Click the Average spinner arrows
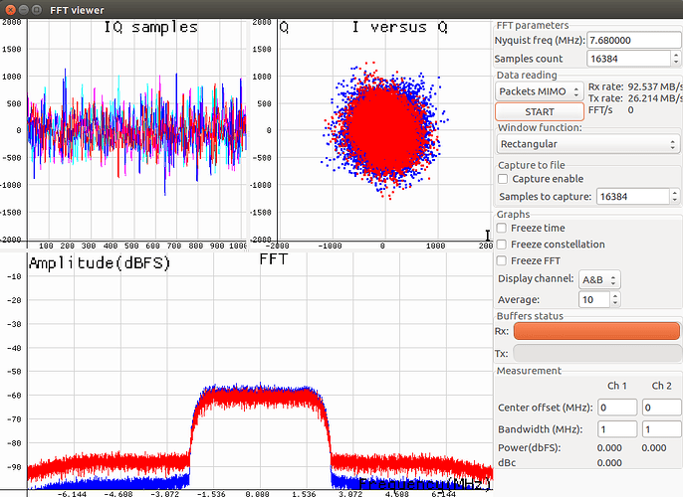The height and width of the screenshot is (497, 683). (x=614, y=299)
